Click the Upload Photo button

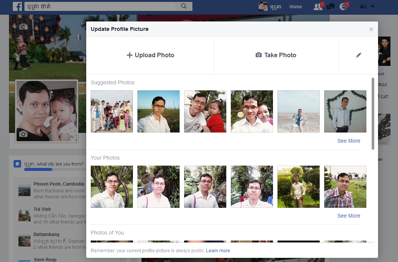coord(150,55)
